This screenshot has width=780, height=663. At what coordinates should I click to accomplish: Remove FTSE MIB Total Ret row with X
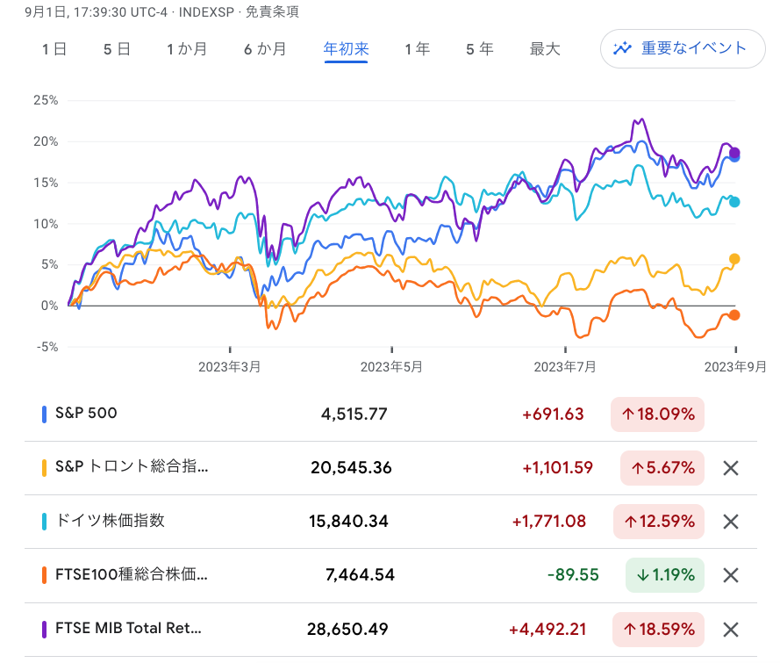point(730,630)
